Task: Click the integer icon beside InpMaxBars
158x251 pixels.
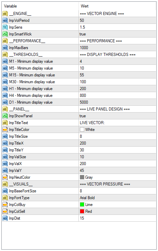Action: tap(5, 48)
